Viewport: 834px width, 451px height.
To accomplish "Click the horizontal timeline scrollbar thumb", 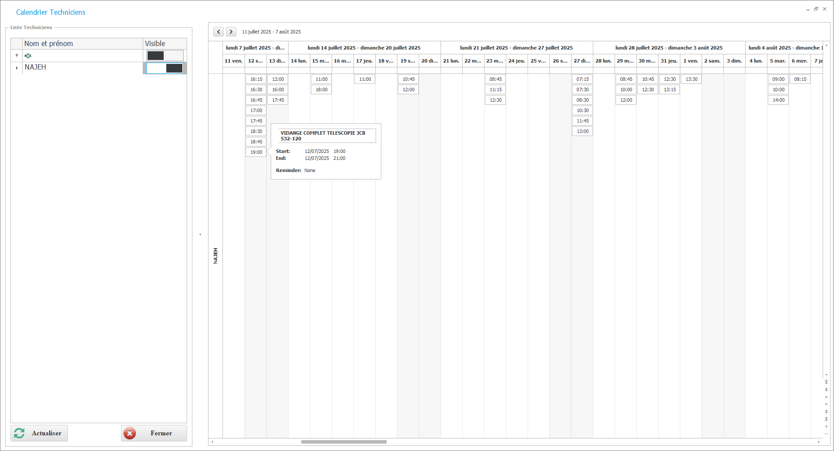I will [x=343, y=442].
